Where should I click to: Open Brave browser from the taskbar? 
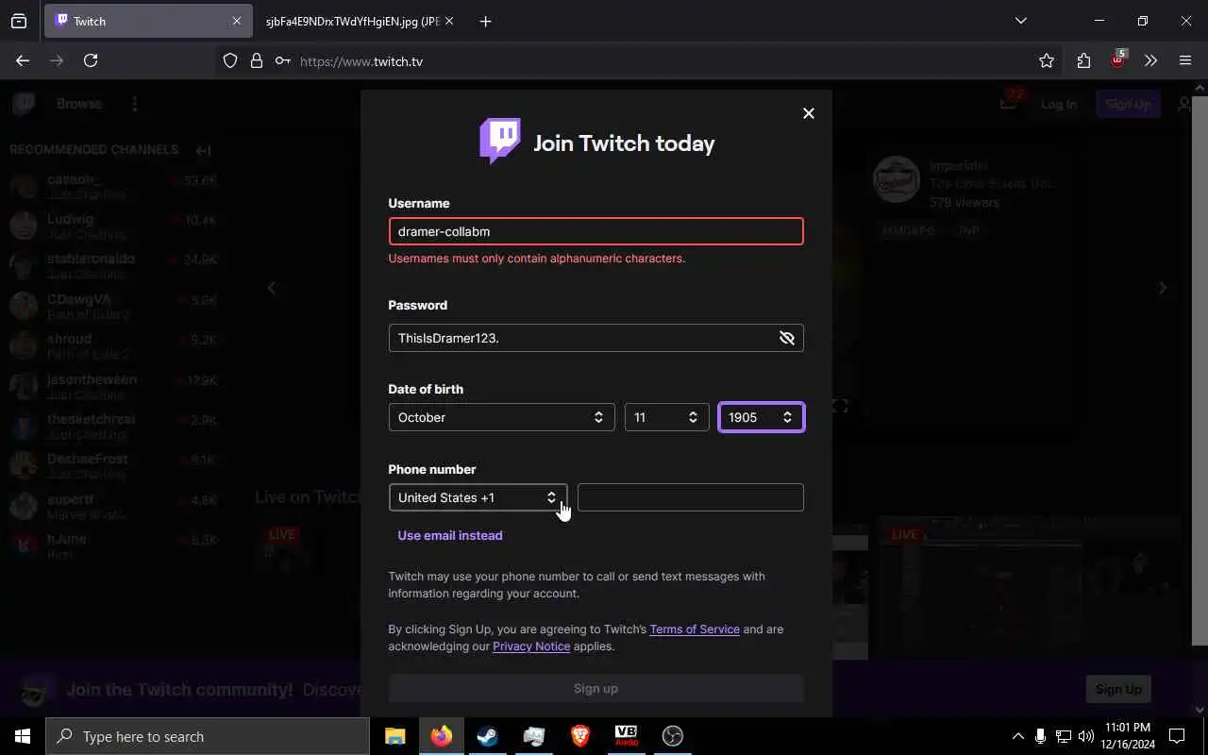[x=580, y=736]
